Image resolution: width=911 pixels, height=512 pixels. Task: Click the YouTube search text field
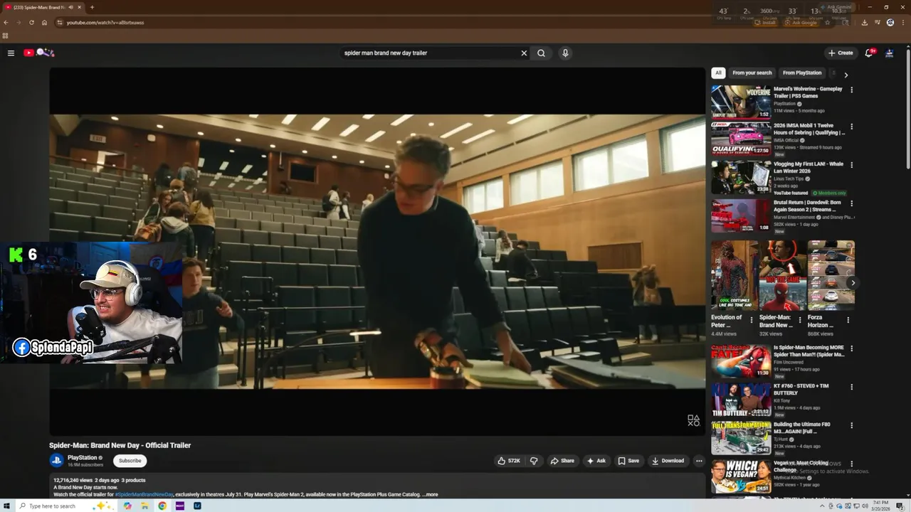coord(429,53)
